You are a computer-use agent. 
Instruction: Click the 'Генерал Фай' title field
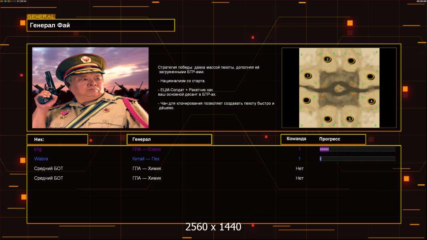(x=101, y=25)
